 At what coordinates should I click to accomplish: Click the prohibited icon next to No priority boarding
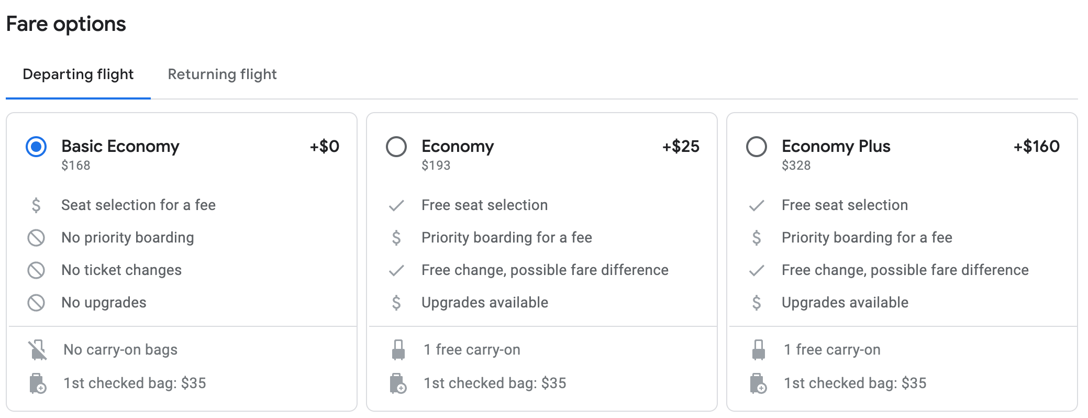(36, 238)
